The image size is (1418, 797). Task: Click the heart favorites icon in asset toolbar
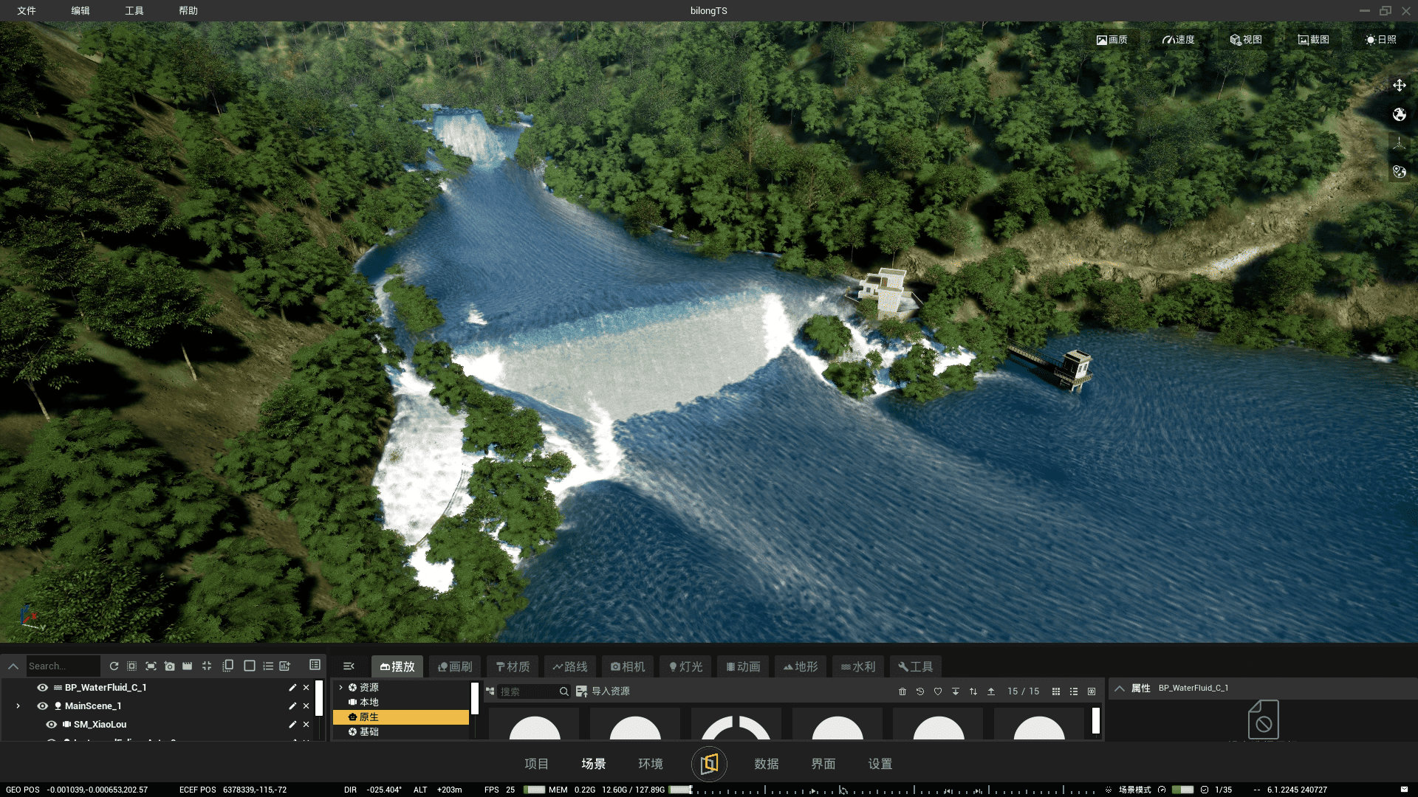(x=938, y=691)
